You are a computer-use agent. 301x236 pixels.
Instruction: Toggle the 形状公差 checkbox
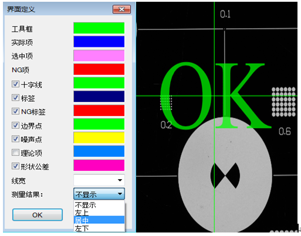click(15, 166)
